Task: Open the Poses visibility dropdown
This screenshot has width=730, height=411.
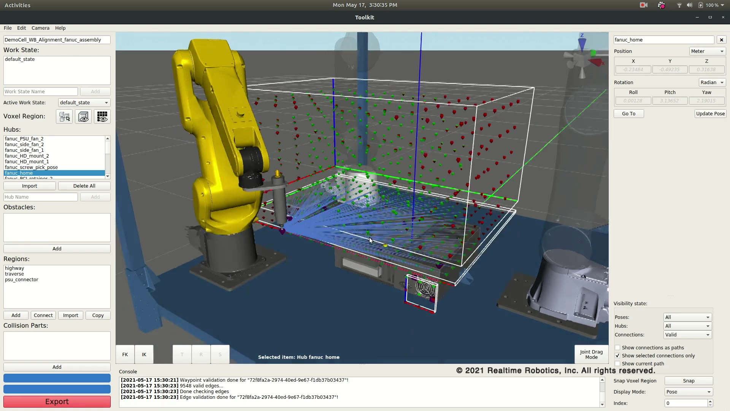Action: click(x=687, y=317)
